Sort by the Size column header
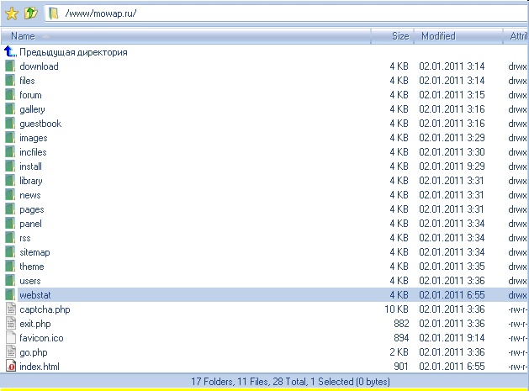The width and height of the screenshot is (529, 391). pos(392,36)
